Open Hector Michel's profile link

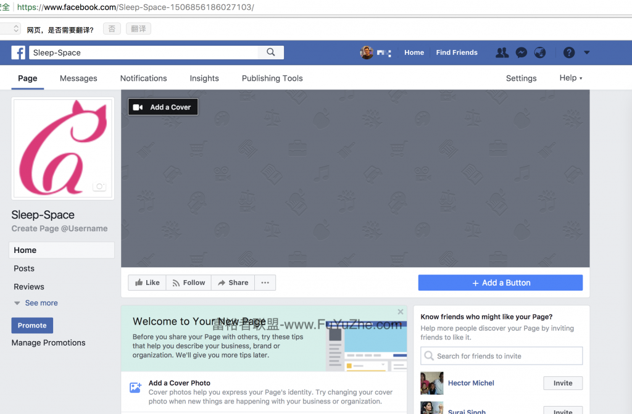coord(471,383)
